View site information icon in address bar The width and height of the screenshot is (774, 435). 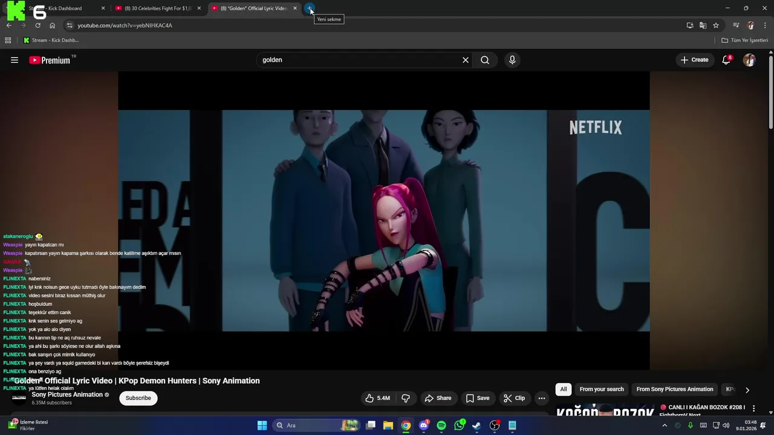[70, 25]
